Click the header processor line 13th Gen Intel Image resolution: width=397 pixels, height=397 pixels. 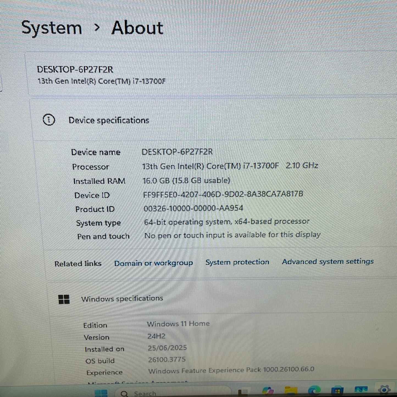click(x=102, y=81)
